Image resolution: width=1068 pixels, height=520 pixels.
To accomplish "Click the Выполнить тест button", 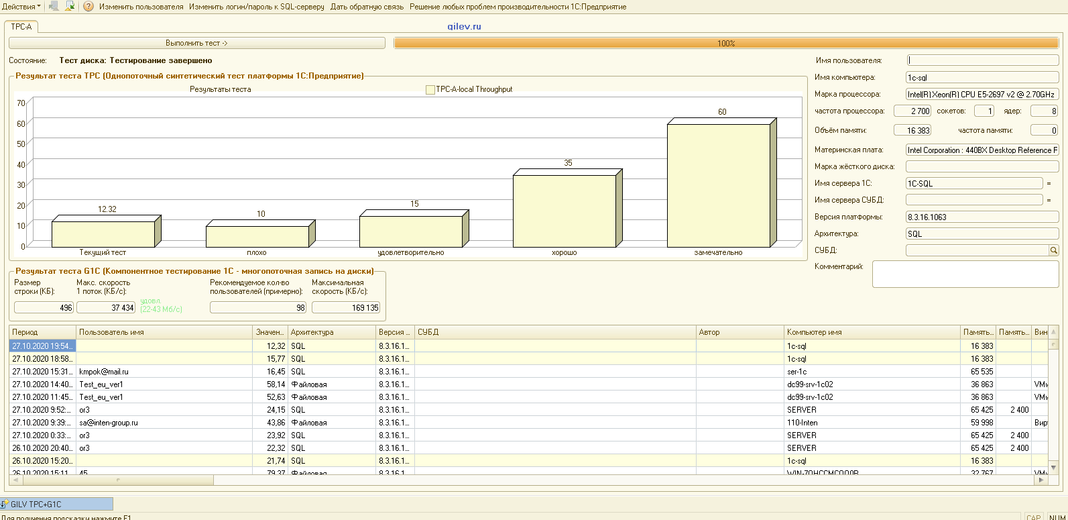I will click(197, 43).
